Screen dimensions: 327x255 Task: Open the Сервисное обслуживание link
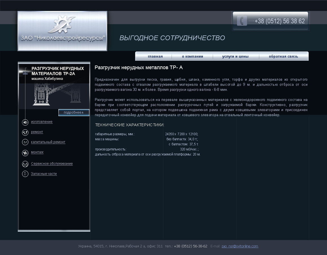pyautogui.click(x=52, y=164)
